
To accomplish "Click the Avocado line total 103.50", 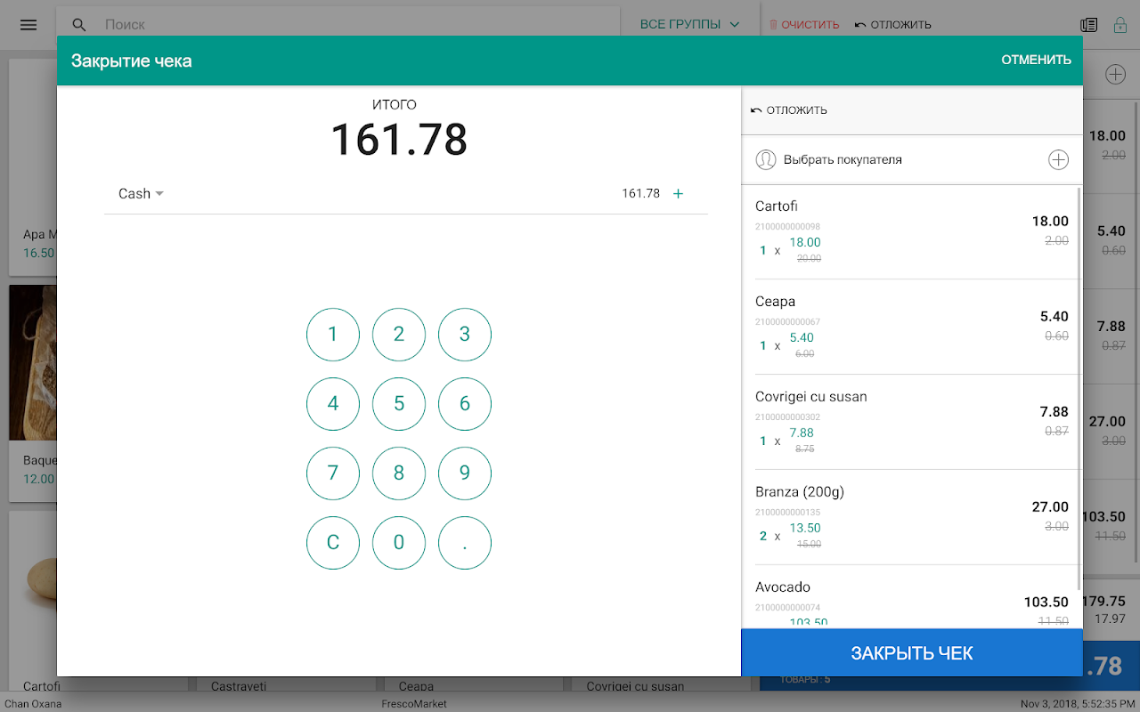I will [1046, 603].
